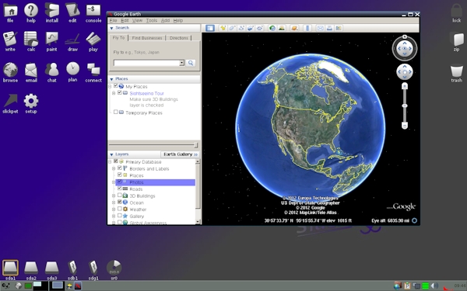Collapse the Places panel triangle
The height and width of the screenshot is (291, 467).
tap(111, 79)
